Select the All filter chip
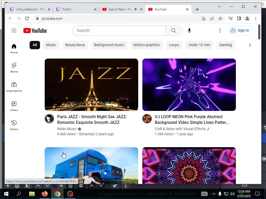 [x=35, y=45]
